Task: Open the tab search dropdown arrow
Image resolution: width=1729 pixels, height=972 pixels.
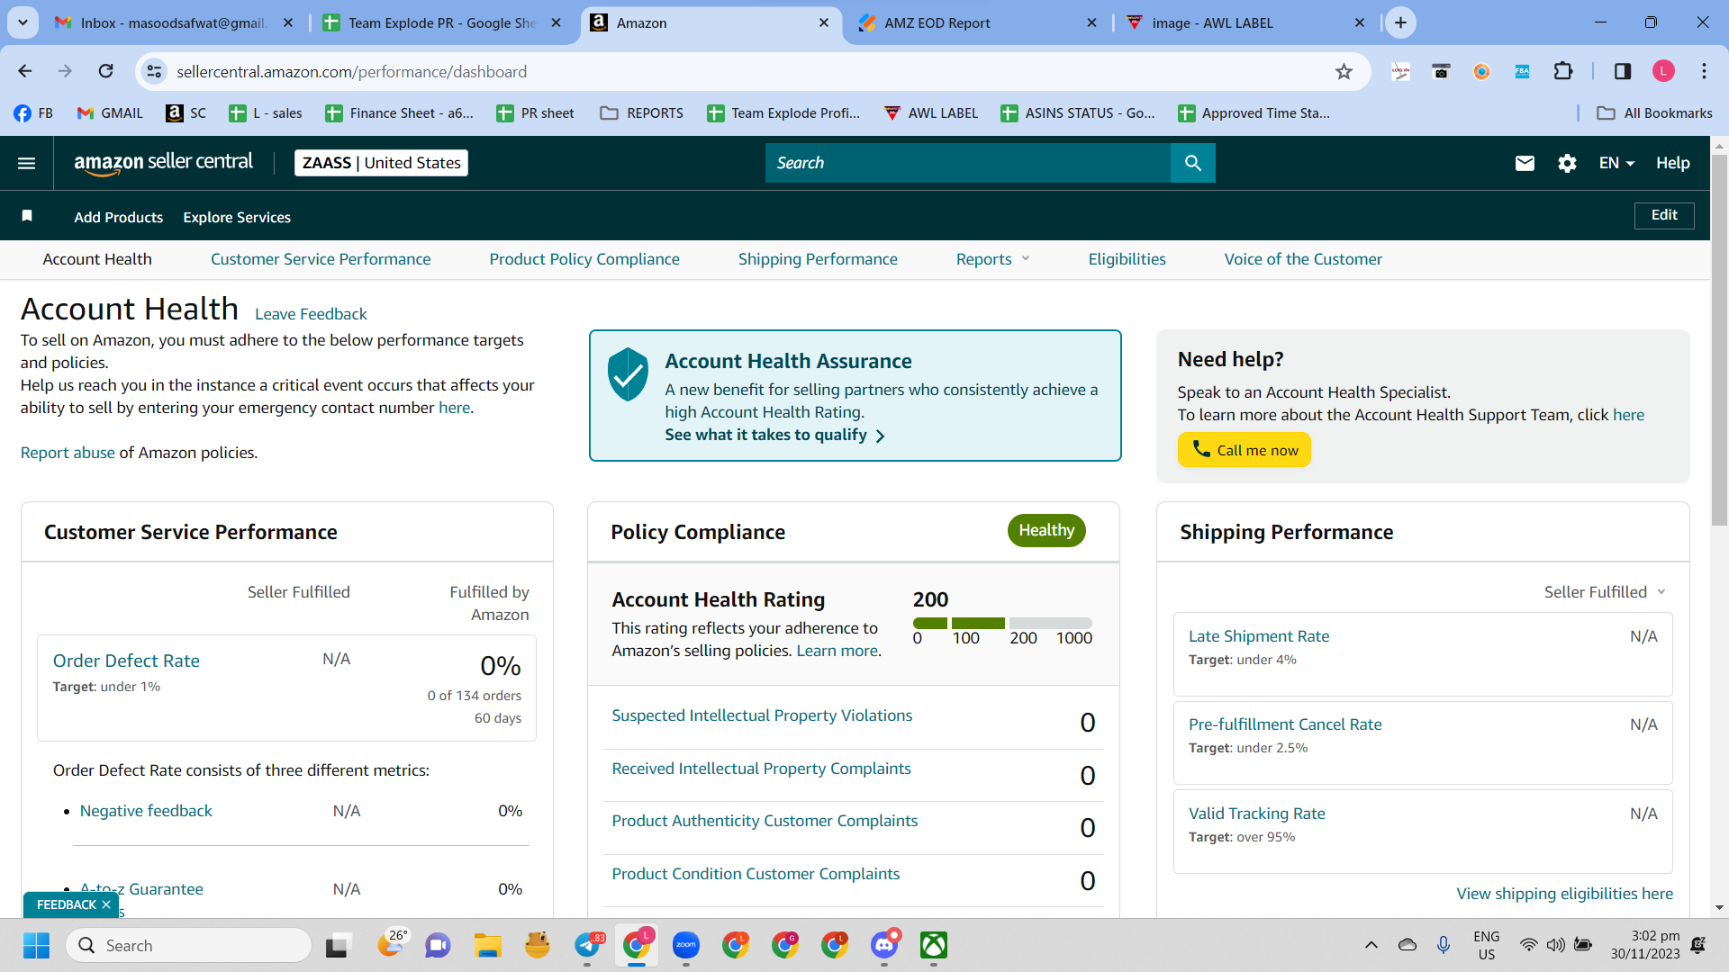Action: point(23,22)
